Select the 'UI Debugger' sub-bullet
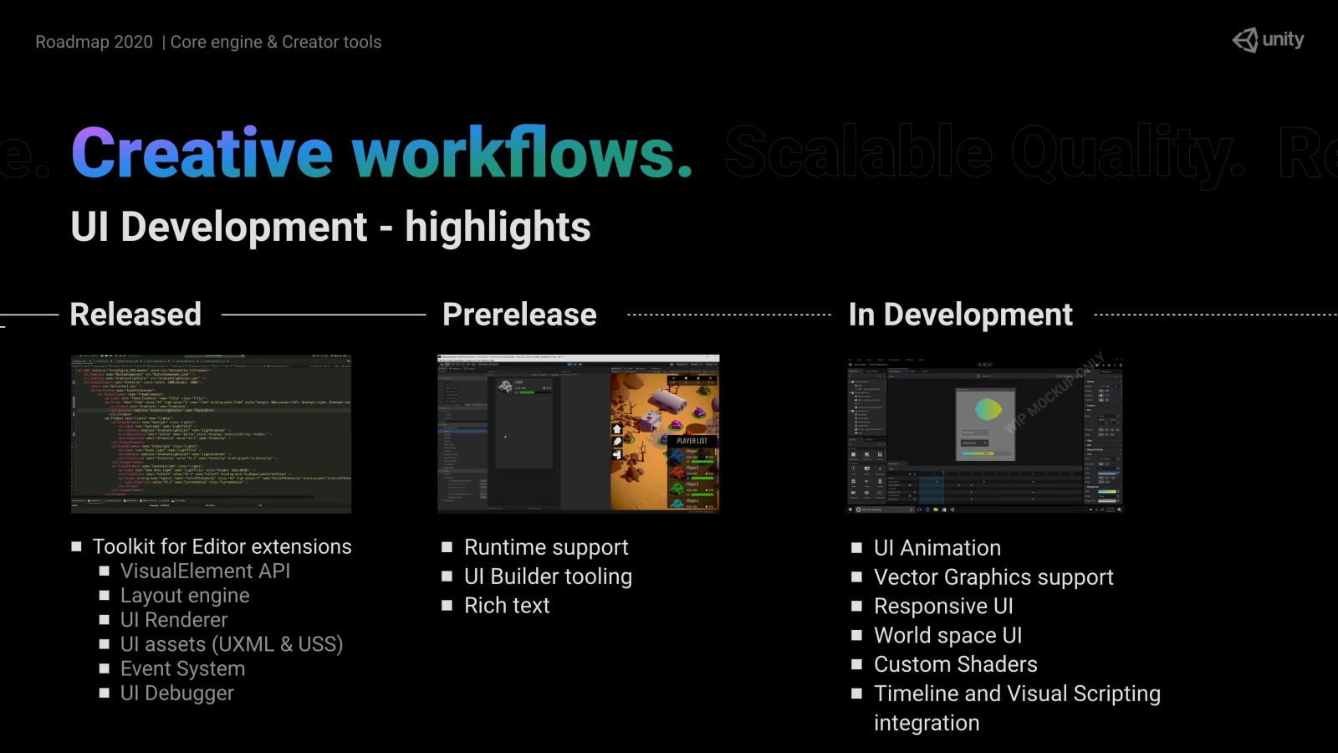 tap(176, 694)
